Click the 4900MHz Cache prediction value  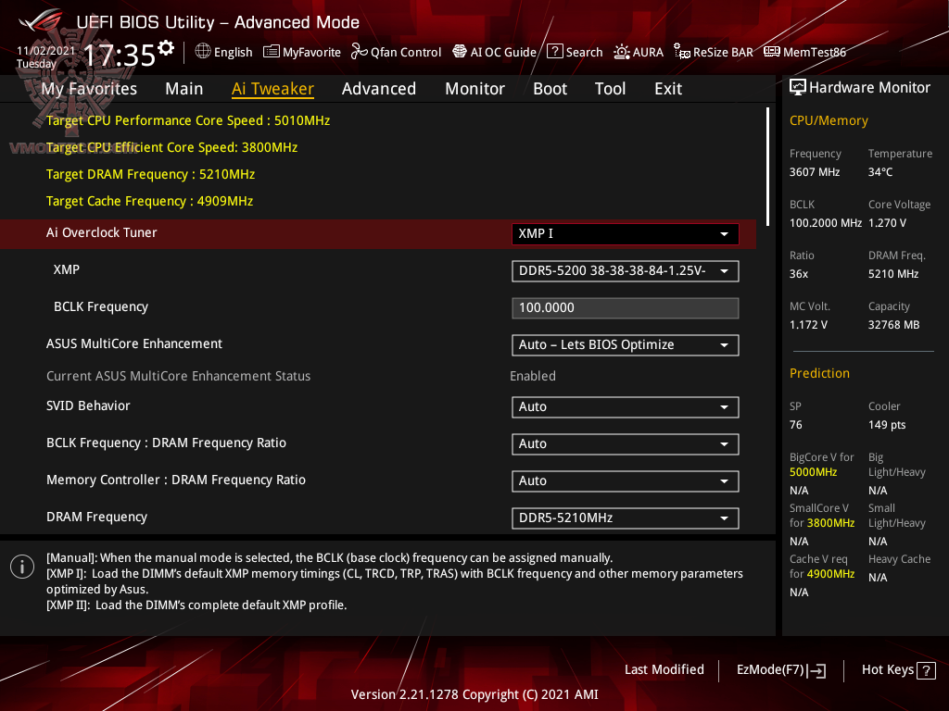pyautogui.click(x=830, y=574)
